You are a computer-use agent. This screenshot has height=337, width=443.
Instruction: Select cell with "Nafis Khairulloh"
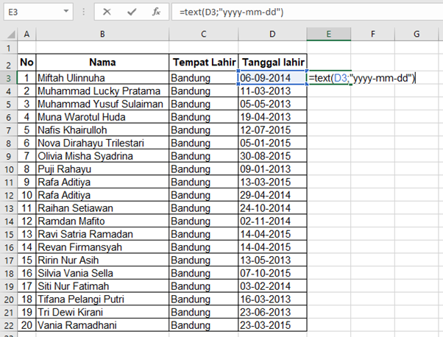[102, 130]
